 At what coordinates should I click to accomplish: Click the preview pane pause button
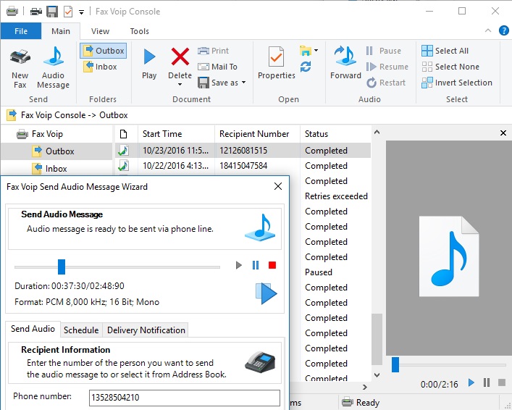(x=487, y=382)
